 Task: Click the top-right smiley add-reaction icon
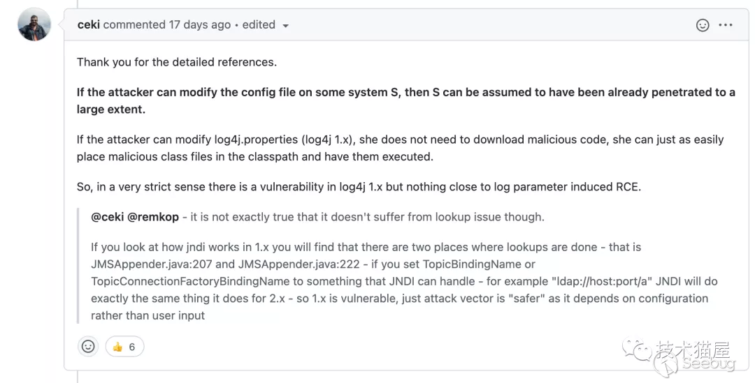click(703, 25)
